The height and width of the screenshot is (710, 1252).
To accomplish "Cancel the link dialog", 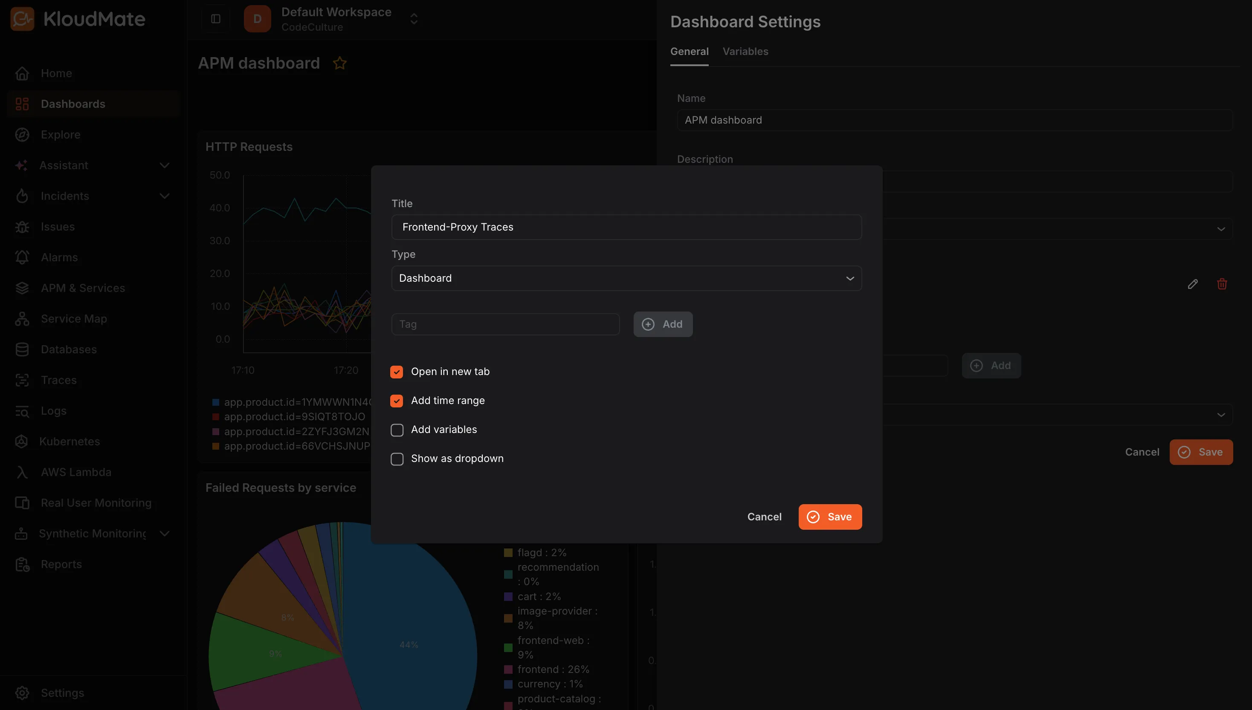I will tap(764, 517).
